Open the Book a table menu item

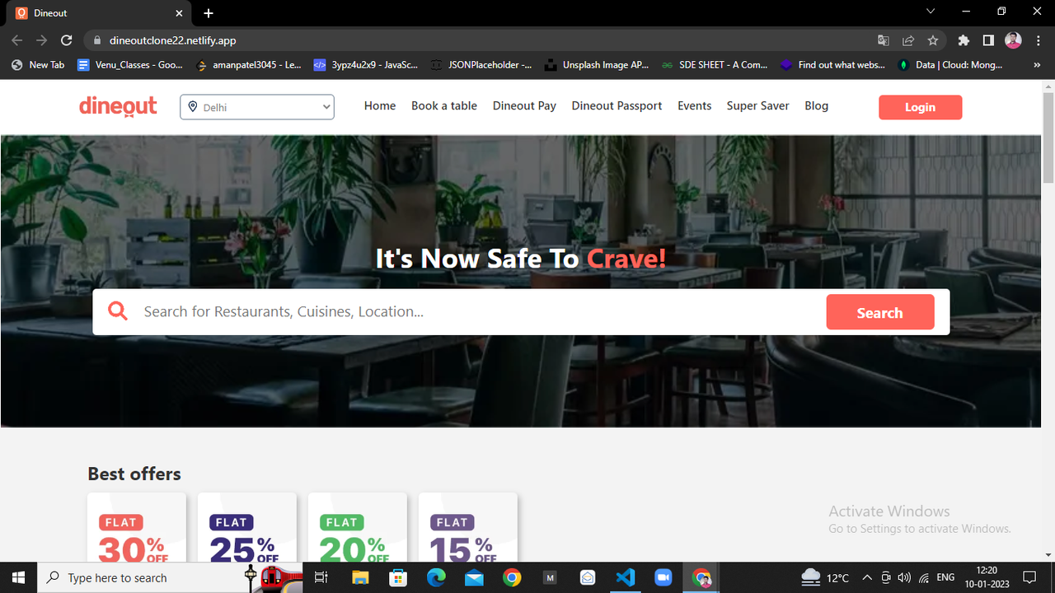444,105
